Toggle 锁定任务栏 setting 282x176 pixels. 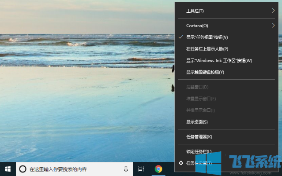coord(199,151)
